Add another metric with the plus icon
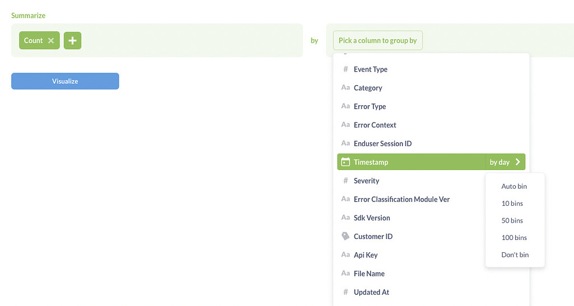Viewport: 574px width, 306px height. (72, 41)
